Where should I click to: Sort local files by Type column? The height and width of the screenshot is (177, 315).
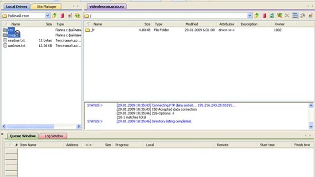68,24
